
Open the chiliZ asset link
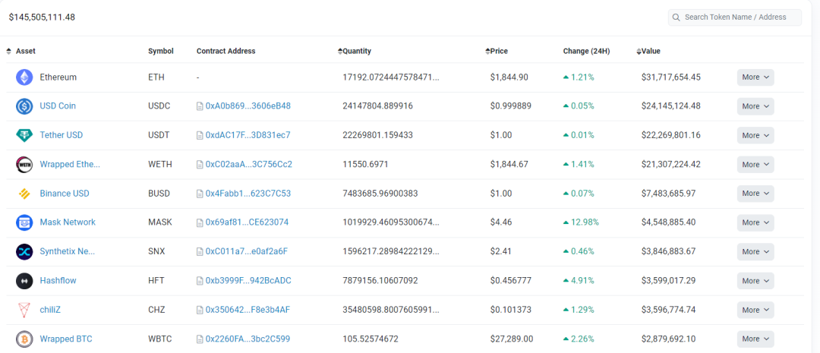coord(50,310)
